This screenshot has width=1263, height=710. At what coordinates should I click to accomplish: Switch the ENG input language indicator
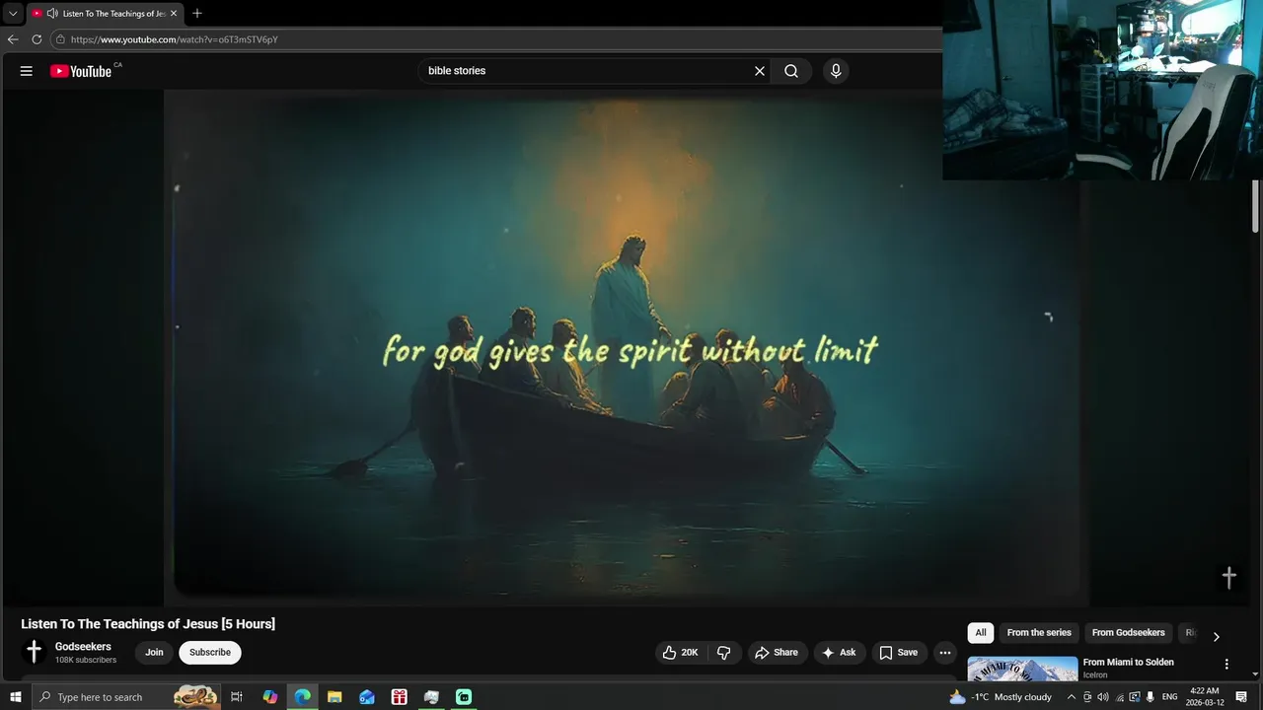pyautogui.click(x=1170, y=697)
